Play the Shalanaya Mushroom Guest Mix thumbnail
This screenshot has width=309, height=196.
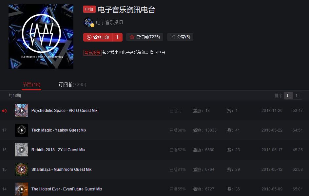click(x=22, y=169)
